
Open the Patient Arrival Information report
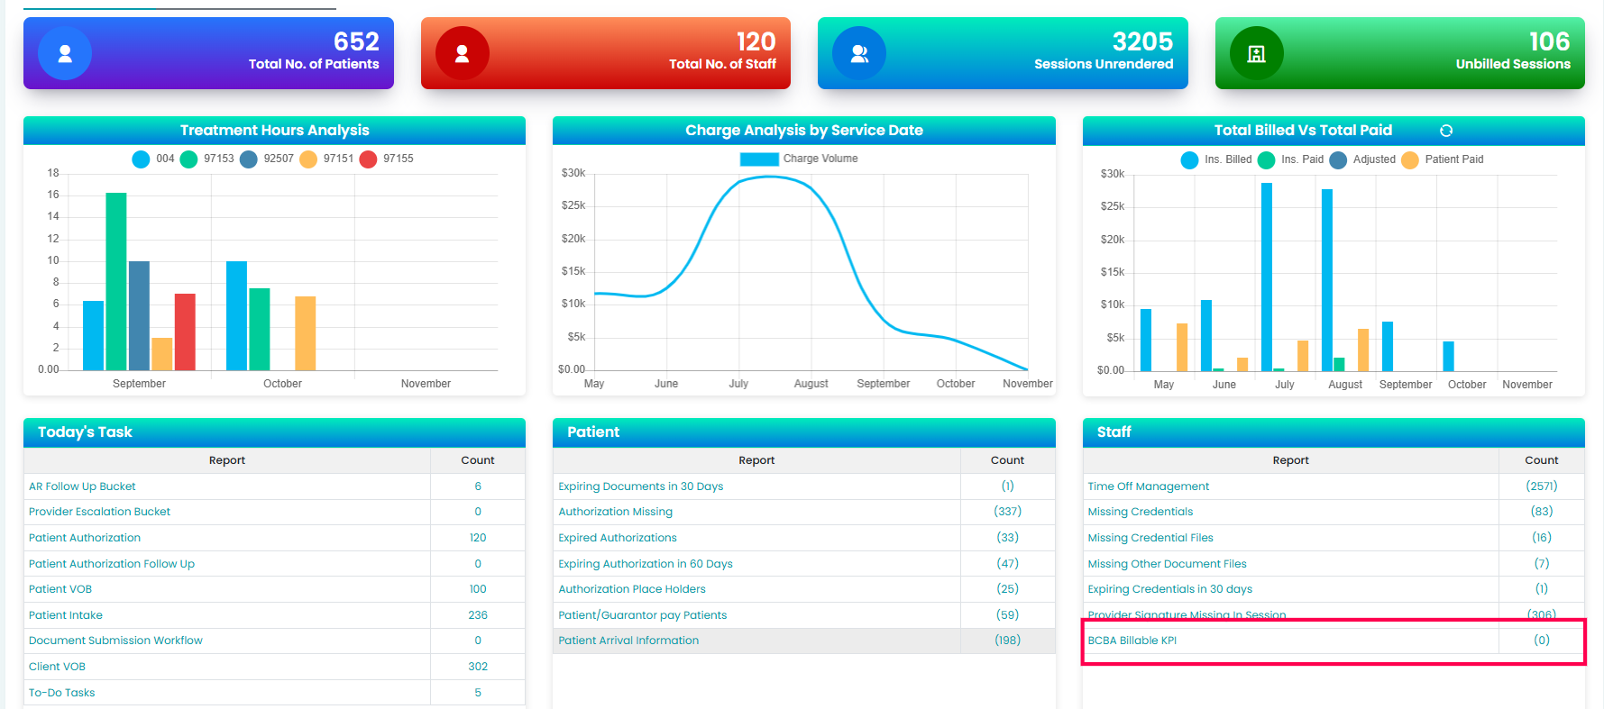coord(628,641)
